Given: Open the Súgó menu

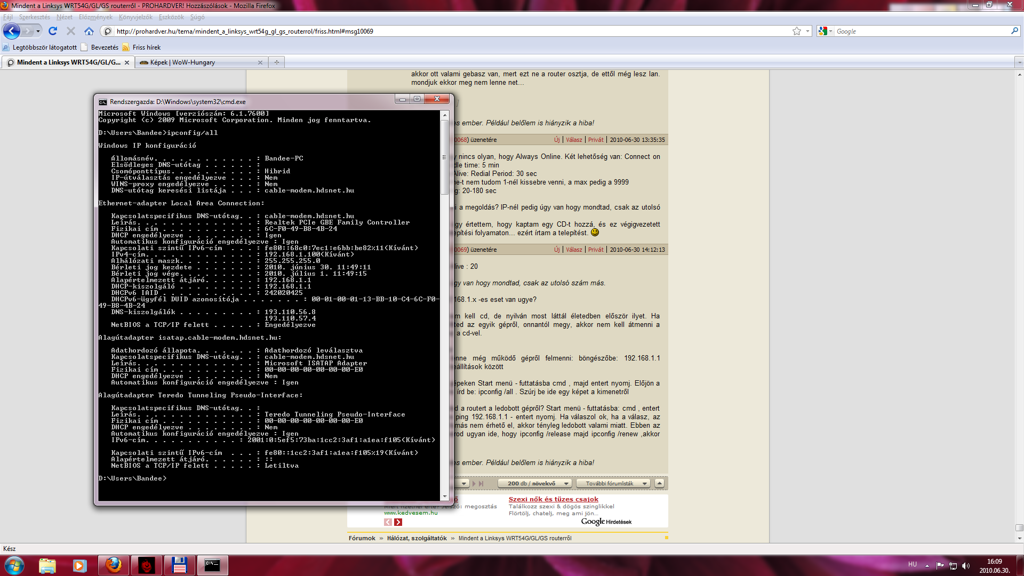Looking at the screenshot, I should tap(197, 17).
